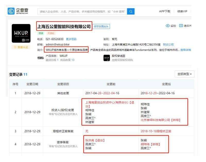Click 产品信息 WKUP label
Screen dimensions: 206x162
(x=56, y=56)
